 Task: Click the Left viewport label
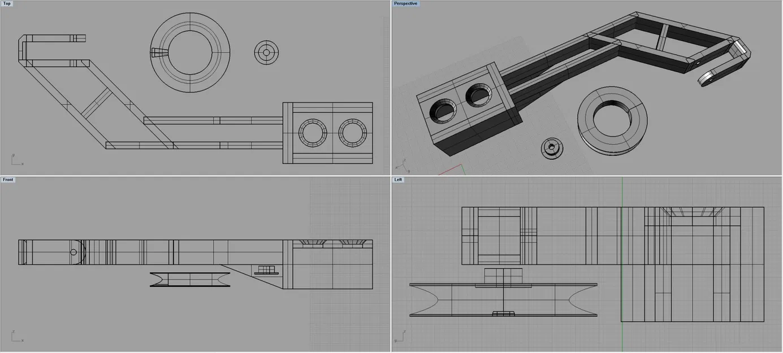[x=399, y=180]
